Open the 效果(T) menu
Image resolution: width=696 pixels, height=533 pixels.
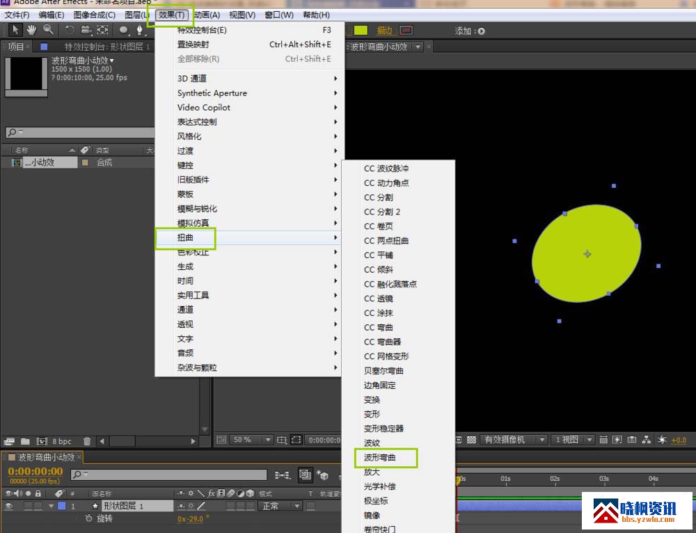pos(171,15)
